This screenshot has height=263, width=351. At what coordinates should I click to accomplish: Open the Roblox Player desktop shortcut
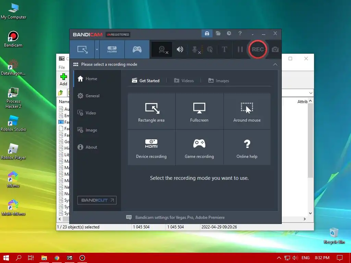[x=13, y=152]
